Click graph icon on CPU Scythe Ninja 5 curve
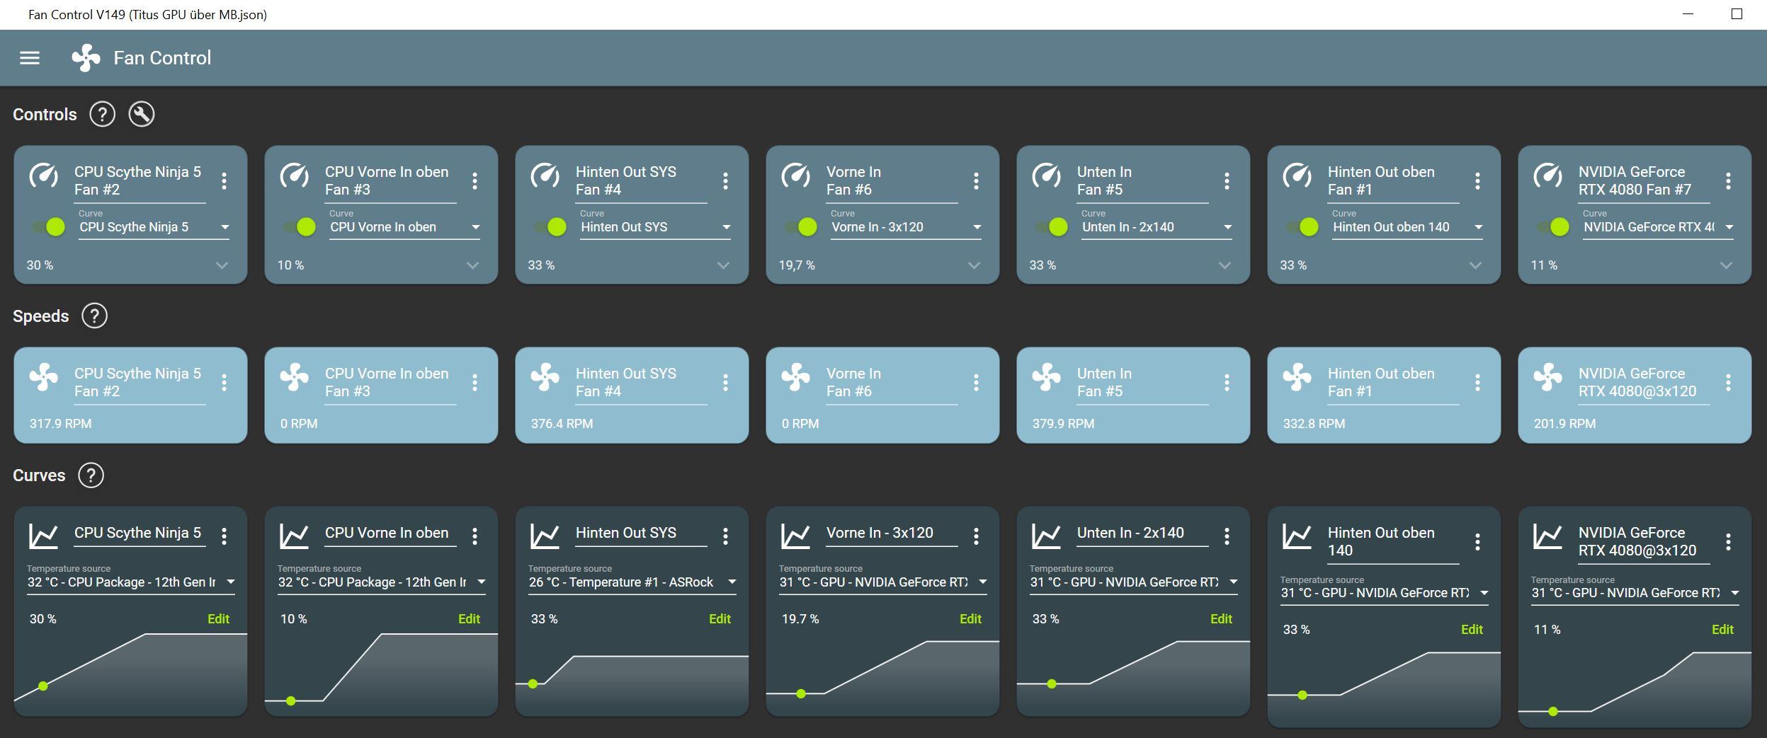Viewport: 1767px width, 738px height. pos(44,536)
